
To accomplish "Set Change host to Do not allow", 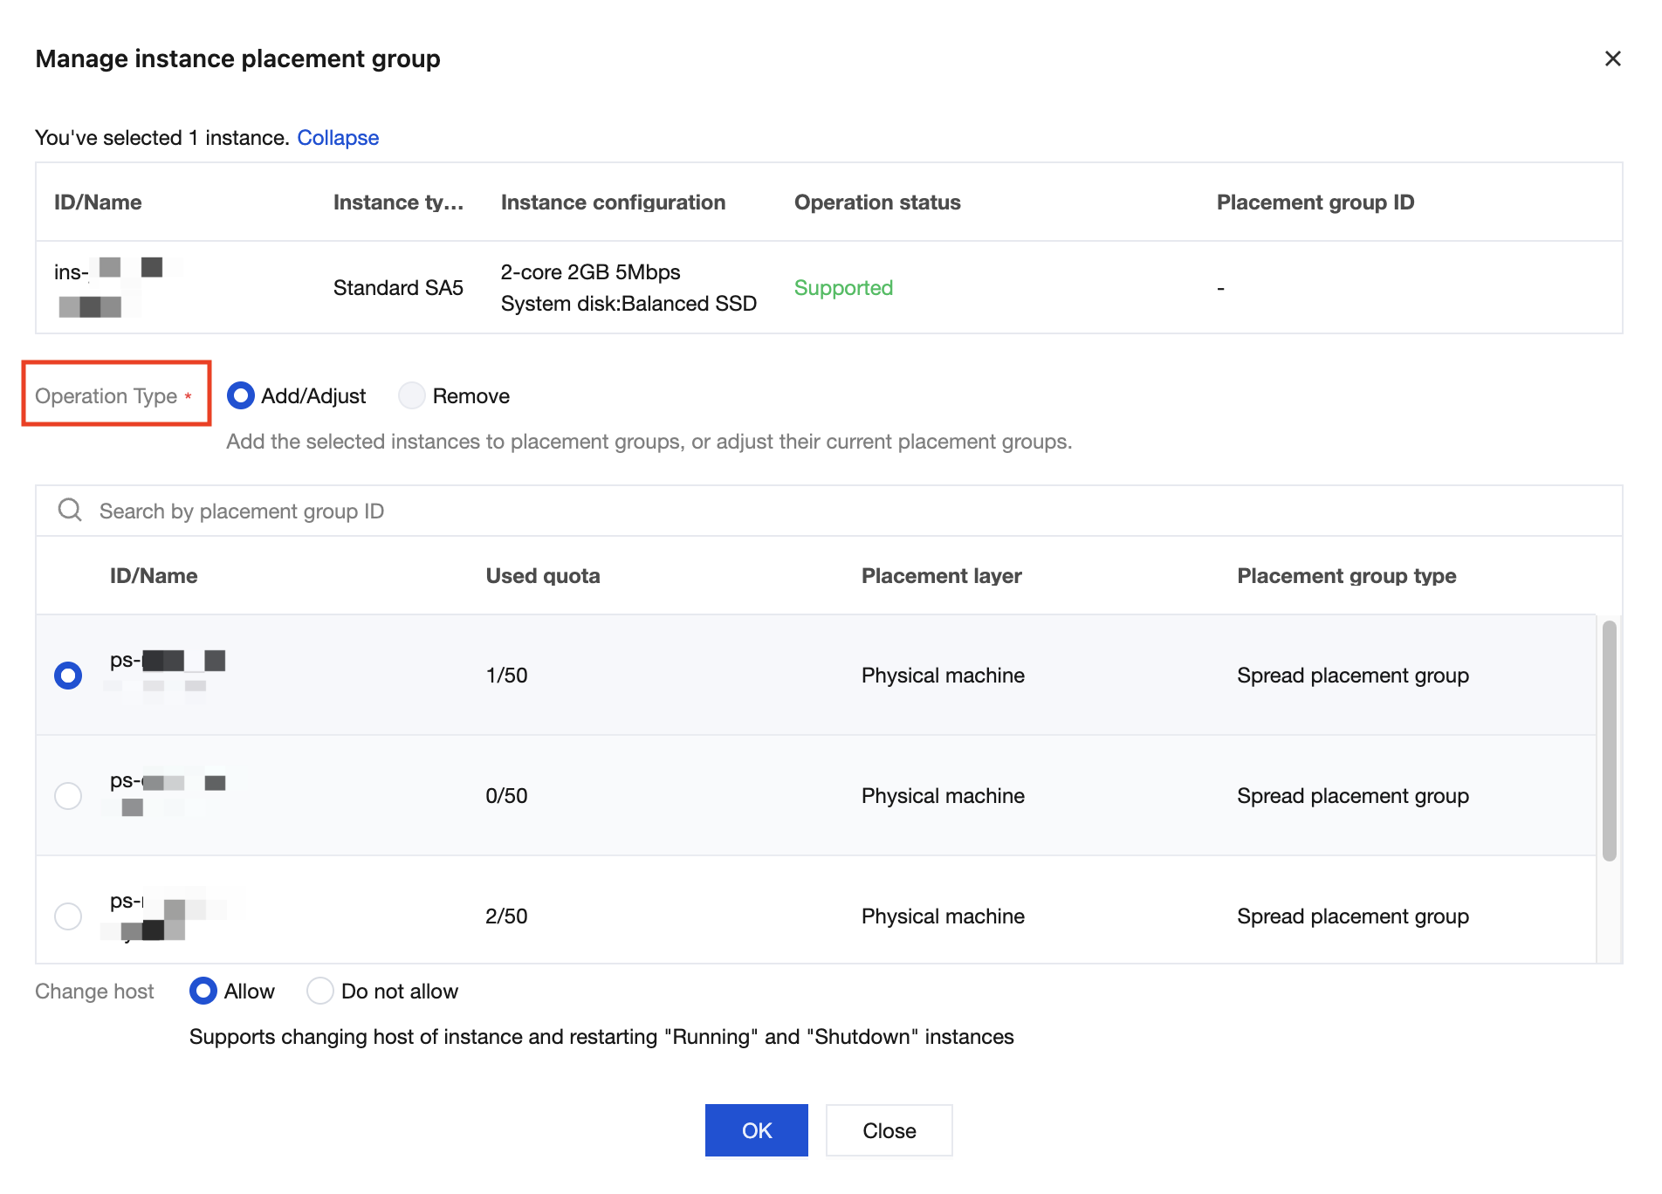I will pyautogui.click(x=320, y=992).
